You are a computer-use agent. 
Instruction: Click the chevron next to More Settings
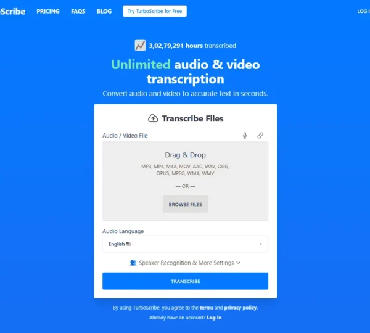coord(238,263)
